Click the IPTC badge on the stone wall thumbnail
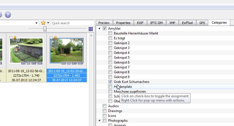This screenshot has width=234, height=126. [x=34, y=63]
